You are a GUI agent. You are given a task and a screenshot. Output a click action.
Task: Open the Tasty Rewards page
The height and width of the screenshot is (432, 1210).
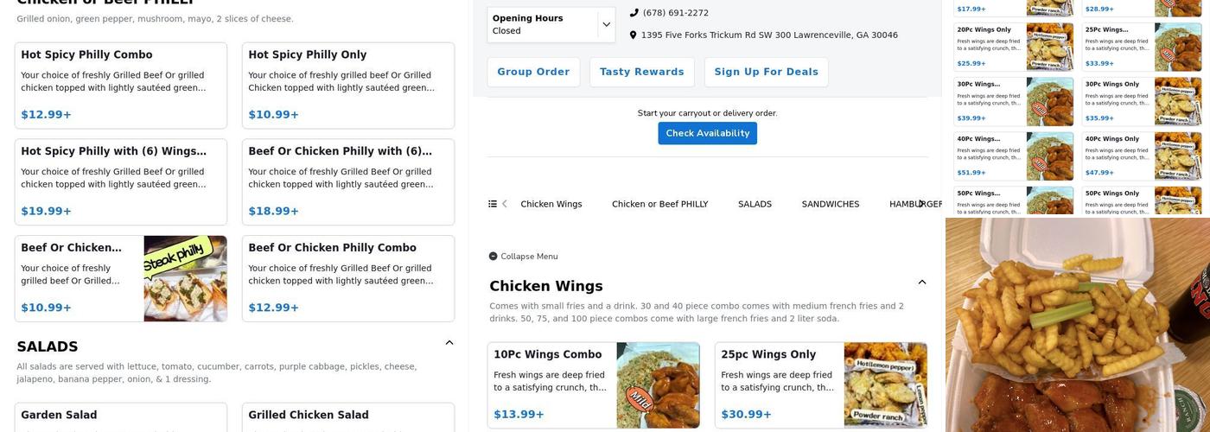(x=641, y=73)
